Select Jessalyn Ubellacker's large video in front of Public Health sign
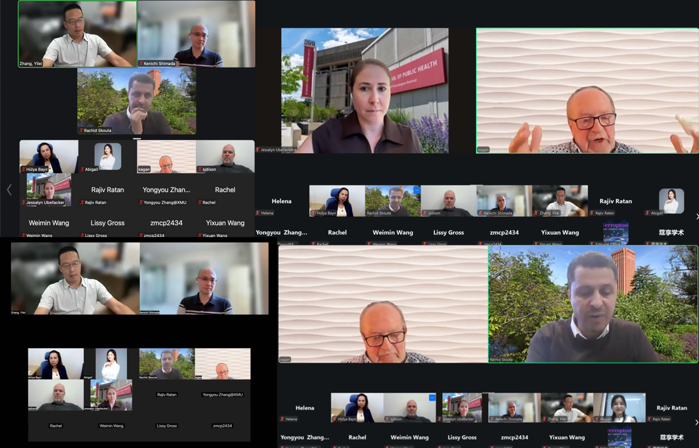The image size is (699, 448). coord(365,91)
